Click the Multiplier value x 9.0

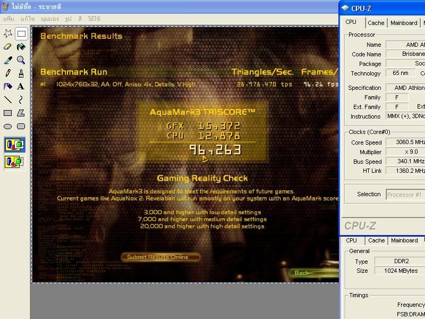[x=405, y=152]
